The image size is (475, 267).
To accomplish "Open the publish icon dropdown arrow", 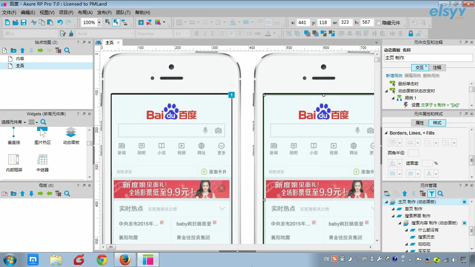I will (x=164, y=22).
